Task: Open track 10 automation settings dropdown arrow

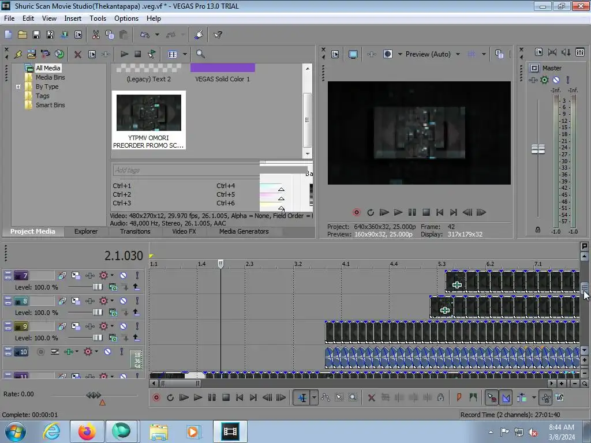Action: pos(96,351)
